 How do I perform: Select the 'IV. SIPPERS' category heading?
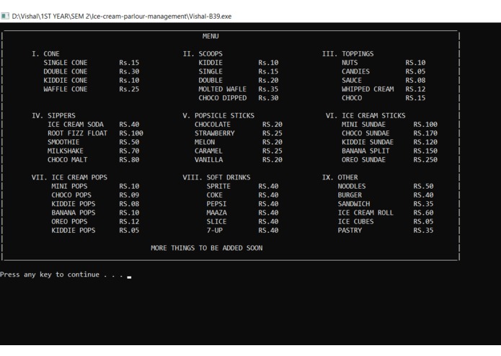point(53,115)
